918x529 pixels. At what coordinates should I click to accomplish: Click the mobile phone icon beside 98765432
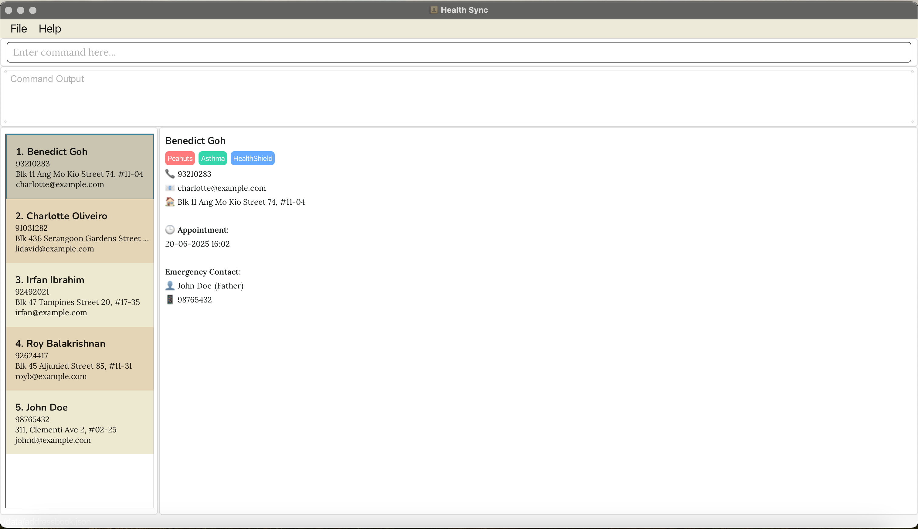(170, 299)
